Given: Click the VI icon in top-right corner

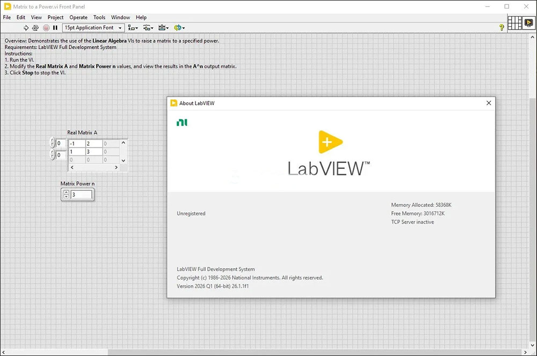Looking at the screenshot, I should pyautogui.click(x=529, y=23).
